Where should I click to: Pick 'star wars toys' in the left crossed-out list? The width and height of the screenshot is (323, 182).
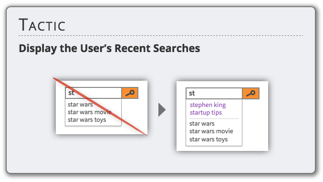coord(87,120)
